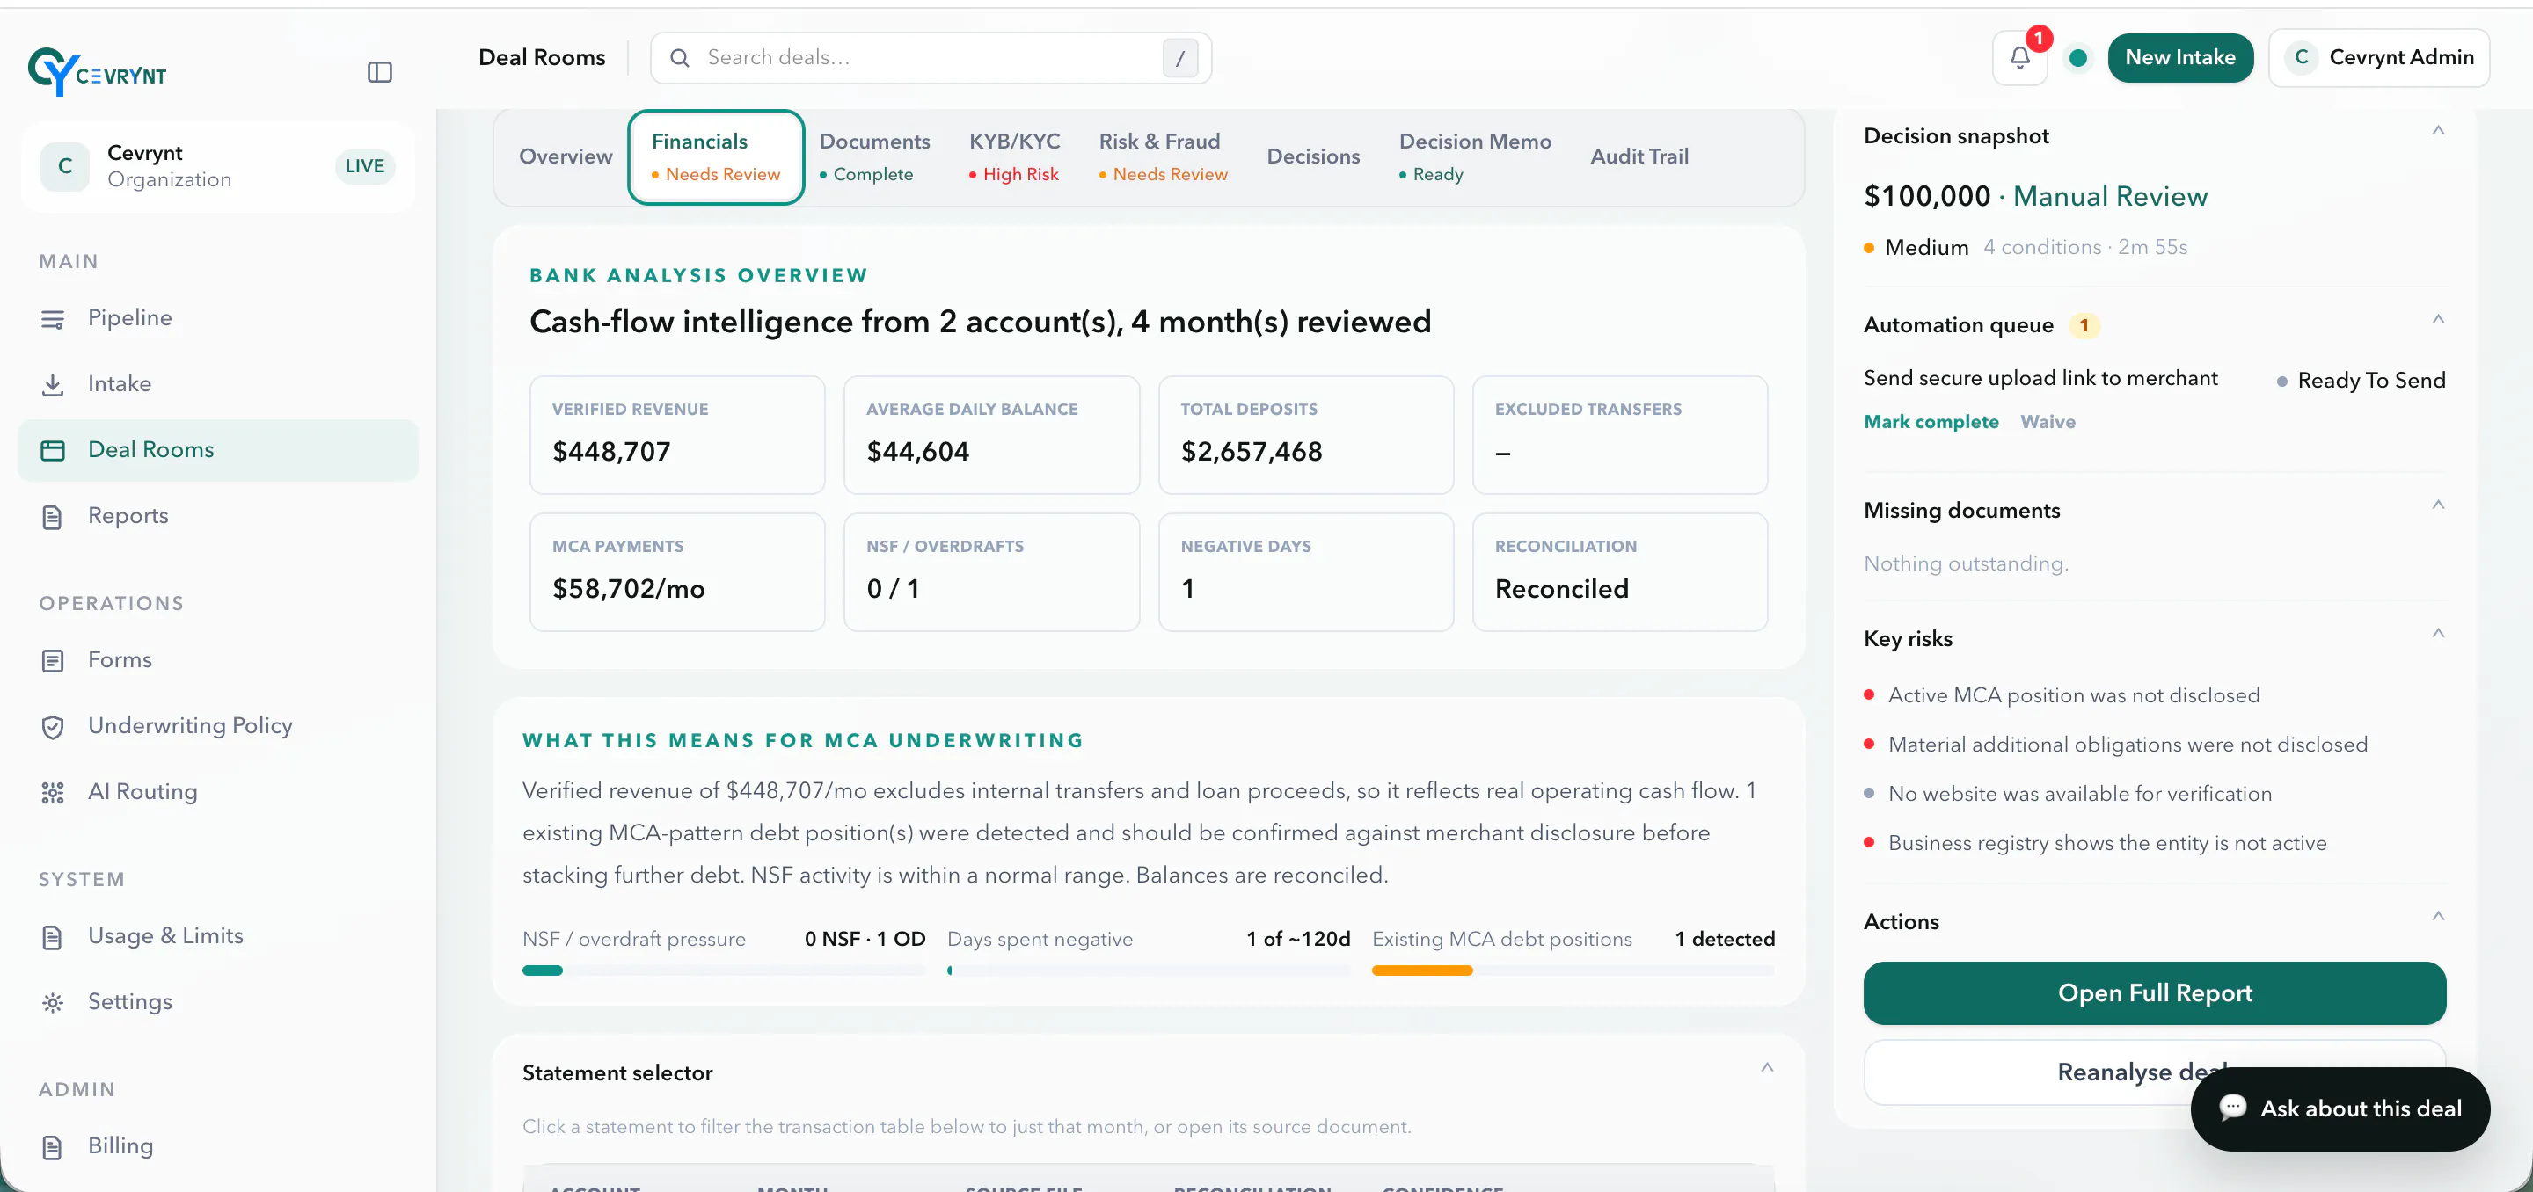
Task: Open the Documents tab
Action: pyautogui.click(x=874, y=156)
